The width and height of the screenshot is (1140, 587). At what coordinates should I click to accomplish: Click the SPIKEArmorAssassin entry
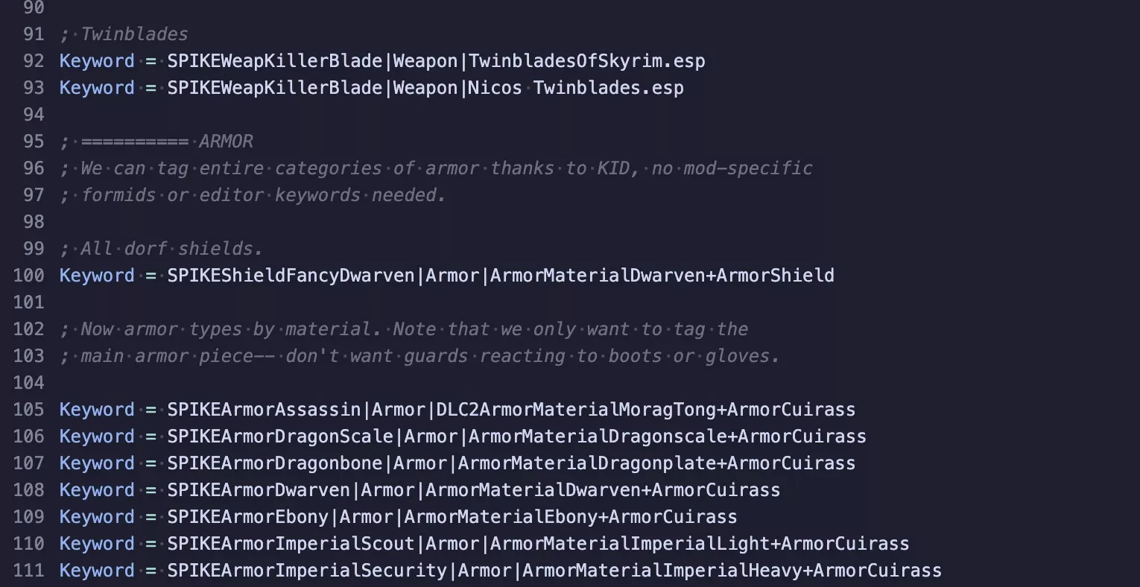coord(264,410)
